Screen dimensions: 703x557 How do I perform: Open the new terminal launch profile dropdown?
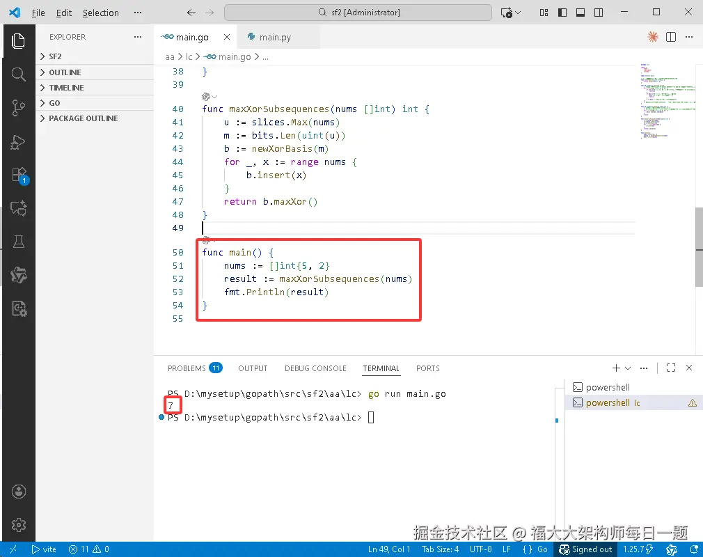coord(628,368)
